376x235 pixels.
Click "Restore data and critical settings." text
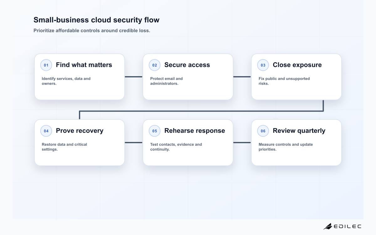[x=64, y=147]
